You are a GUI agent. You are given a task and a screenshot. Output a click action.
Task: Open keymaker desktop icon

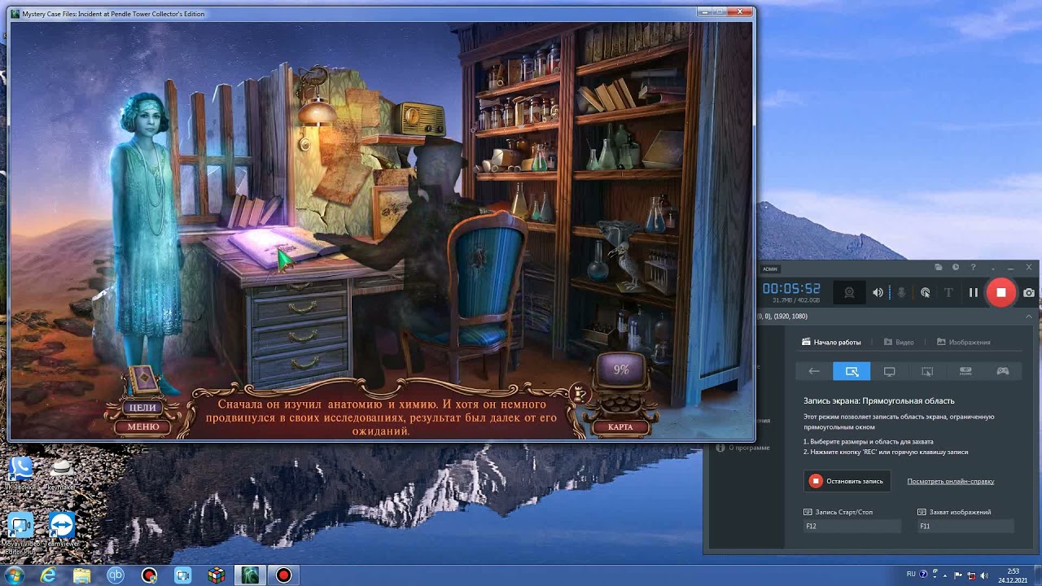click(62, 474)
